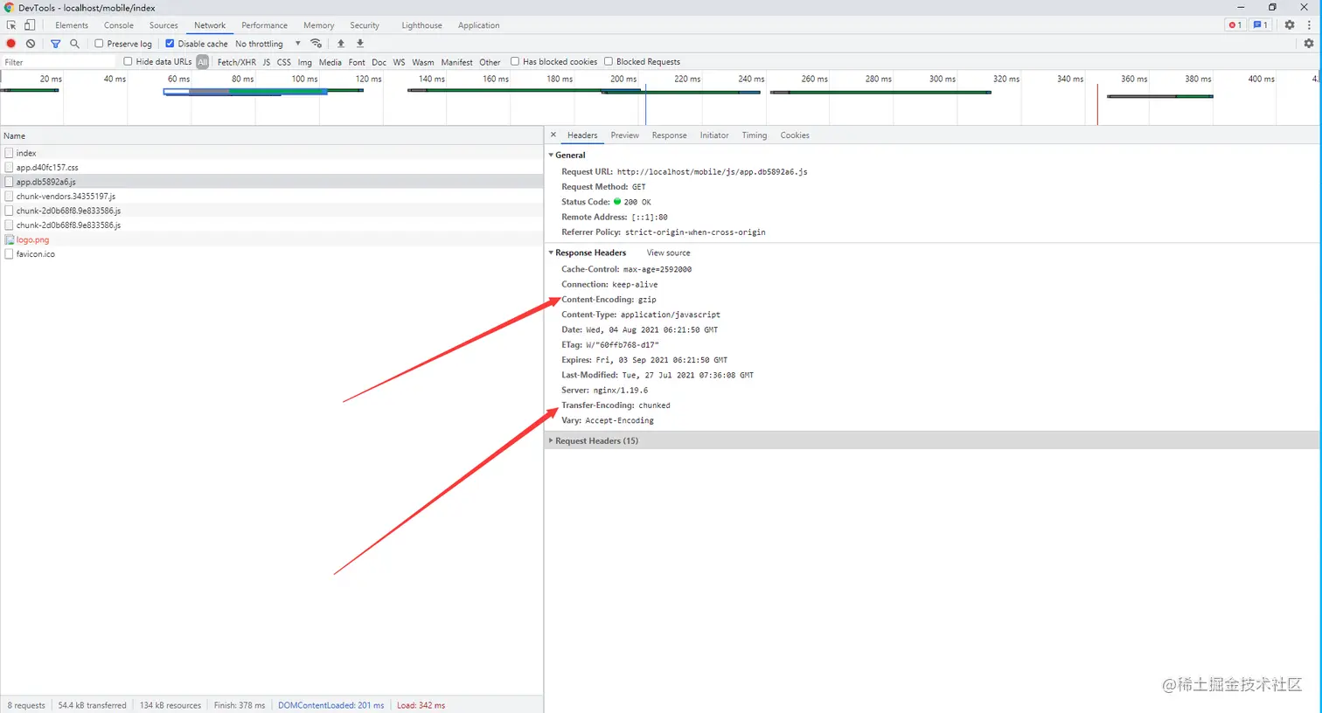Check Hide data URLs

(128, 62)
